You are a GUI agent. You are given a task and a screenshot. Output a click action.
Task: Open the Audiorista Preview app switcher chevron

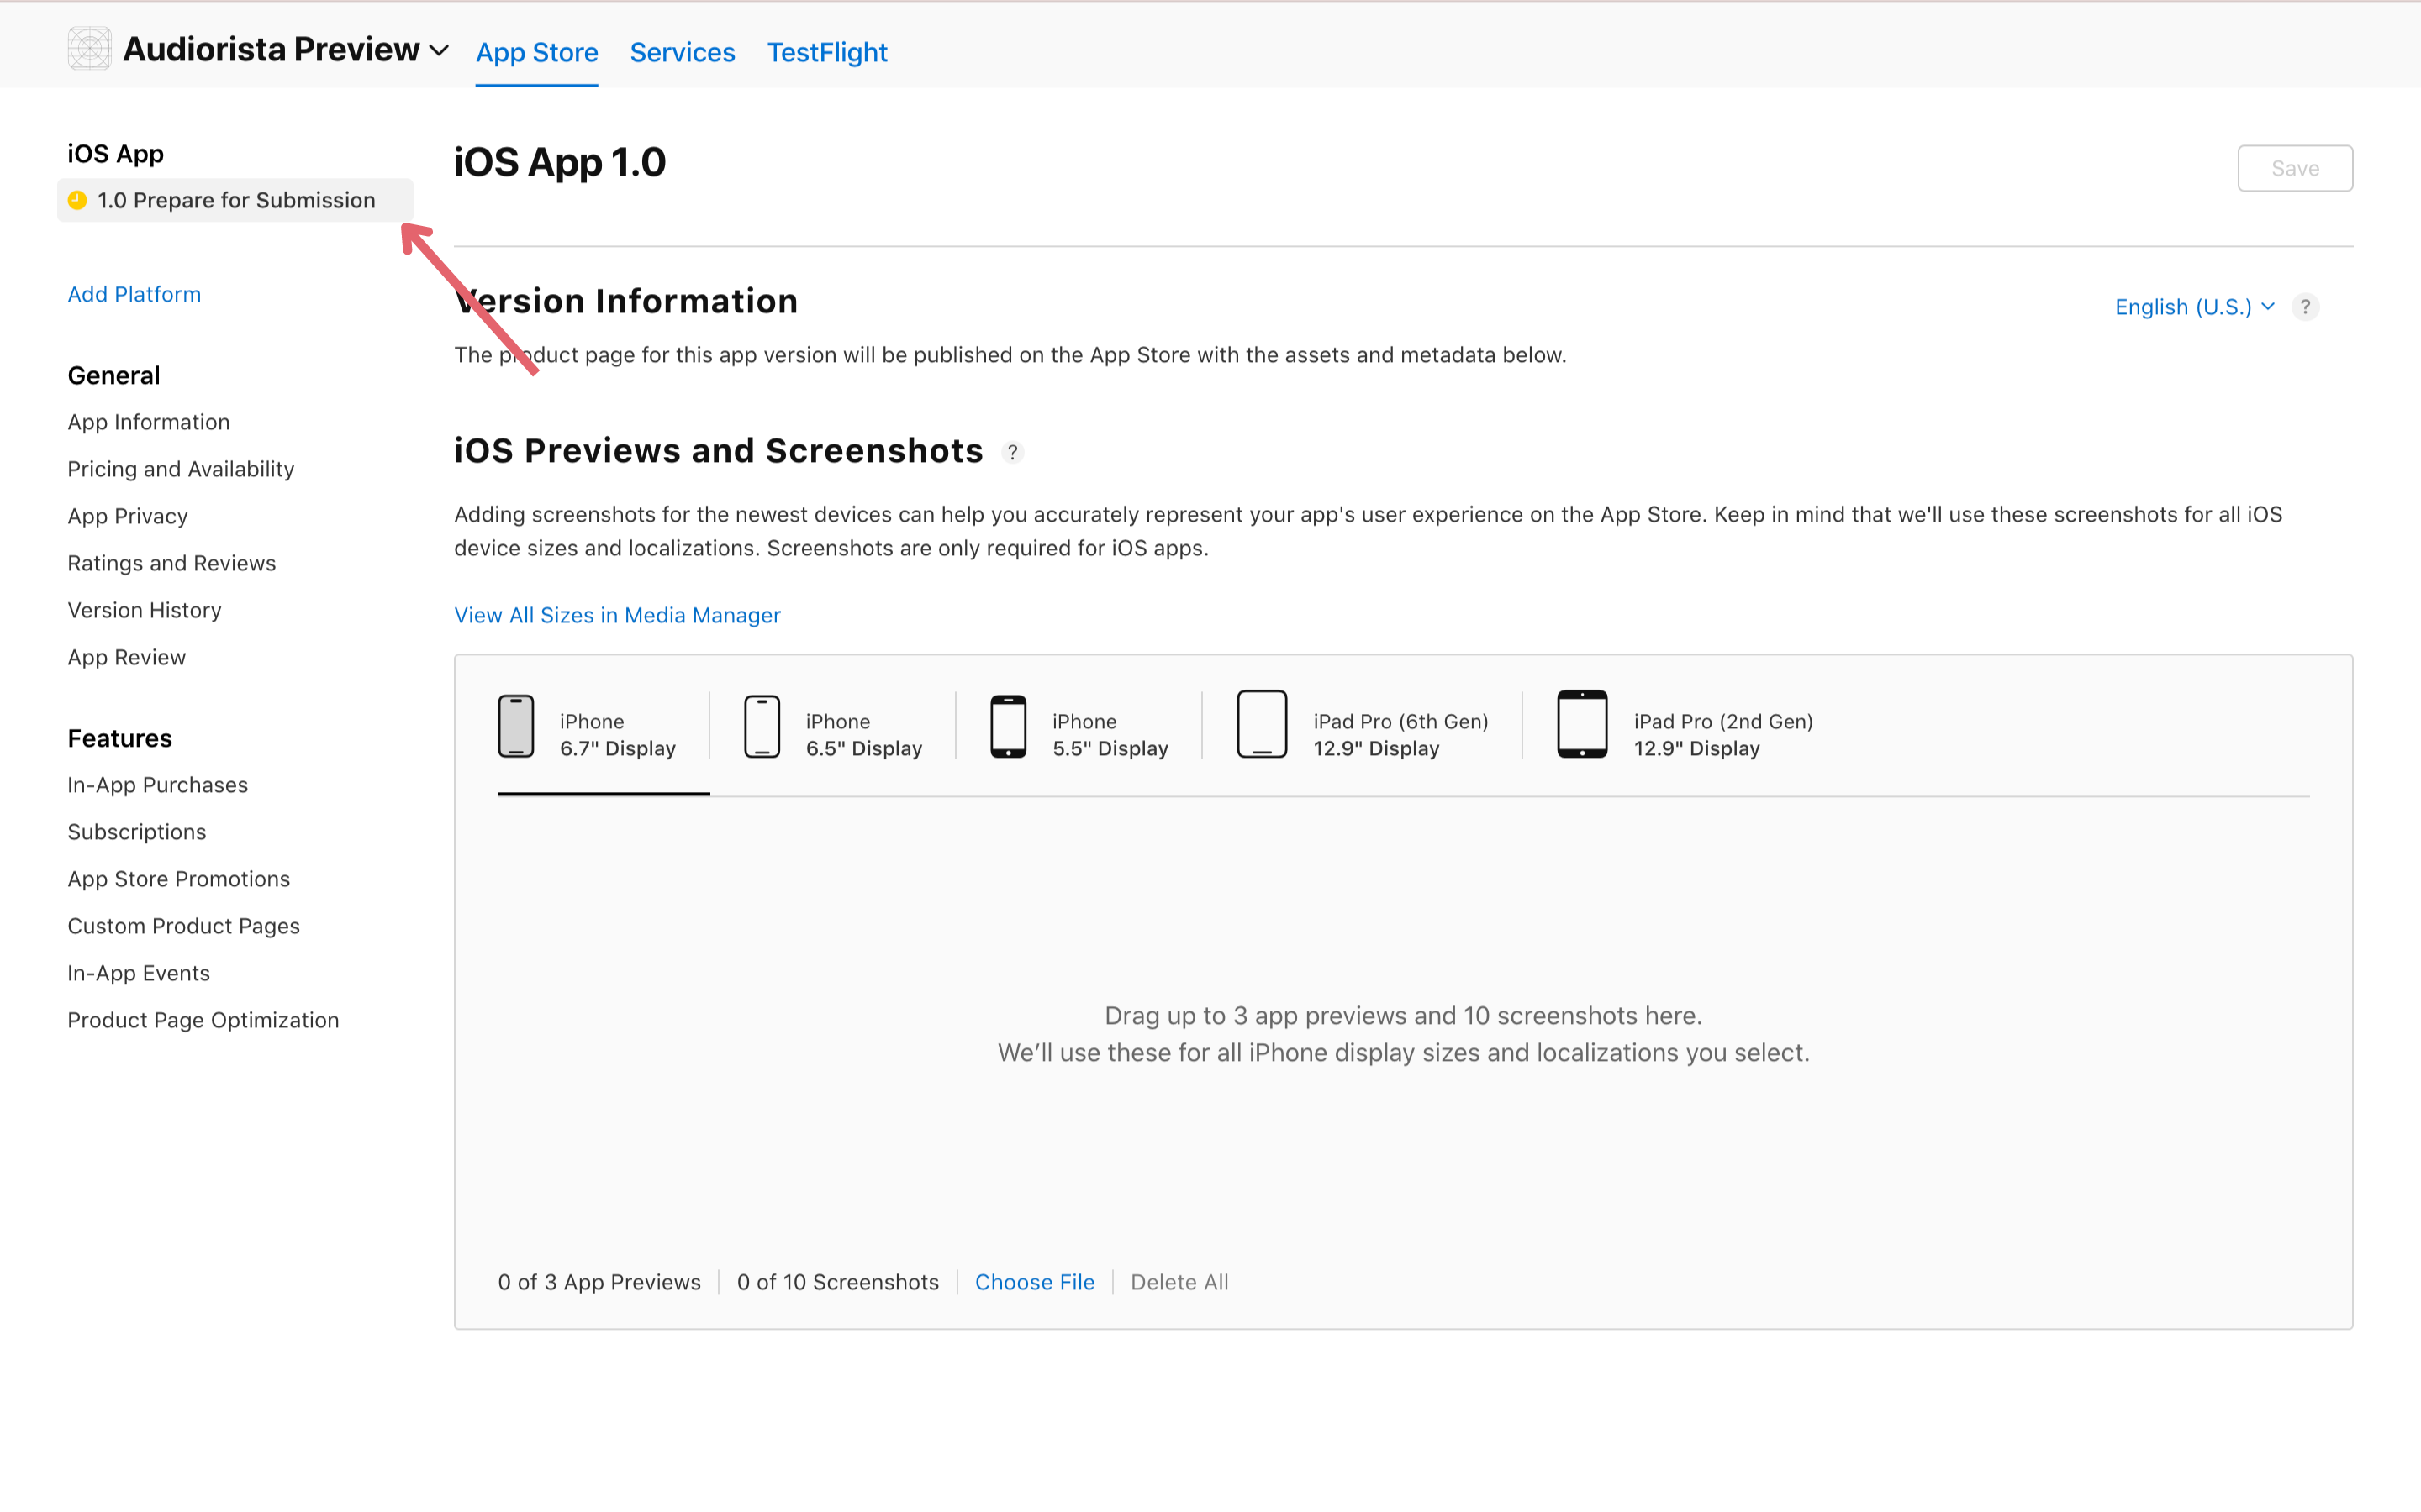[439, 51]
